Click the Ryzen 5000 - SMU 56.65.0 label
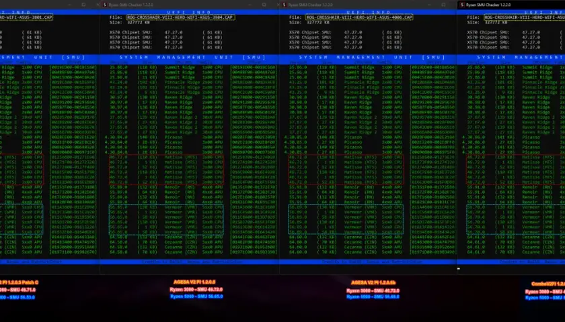This screenshot has width=565, height=322. point(196,297)
